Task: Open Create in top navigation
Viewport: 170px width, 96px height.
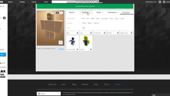Action: coord(34,2)
